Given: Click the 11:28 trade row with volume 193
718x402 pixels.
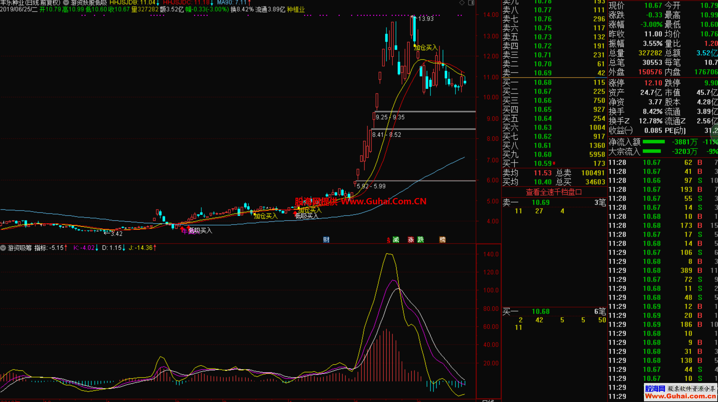Looking at the screenshot, I should (x=663, y=189).
